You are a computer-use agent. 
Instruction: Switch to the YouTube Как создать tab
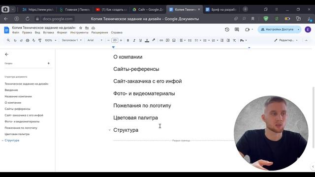pyautogui.click(x=111, y=9)
